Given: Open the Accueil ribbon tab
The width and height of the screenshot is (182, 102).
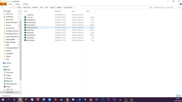Looking at the screenshot, I should tap(10, 4).
